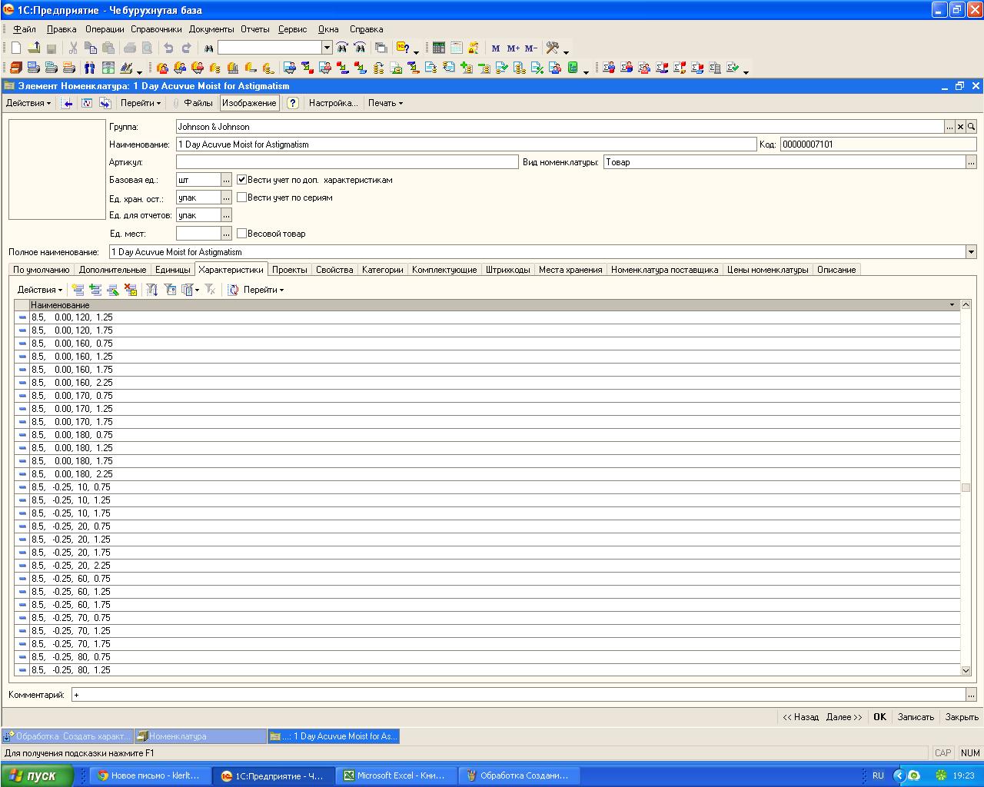Click the calculator icon in main toolbar

pos(439,48)
